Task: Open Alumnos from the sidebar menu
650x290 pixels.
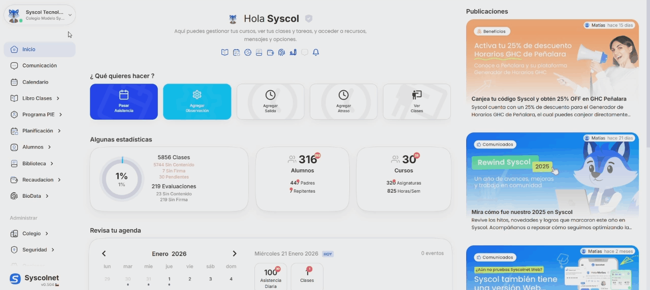Action: (40, 147)
